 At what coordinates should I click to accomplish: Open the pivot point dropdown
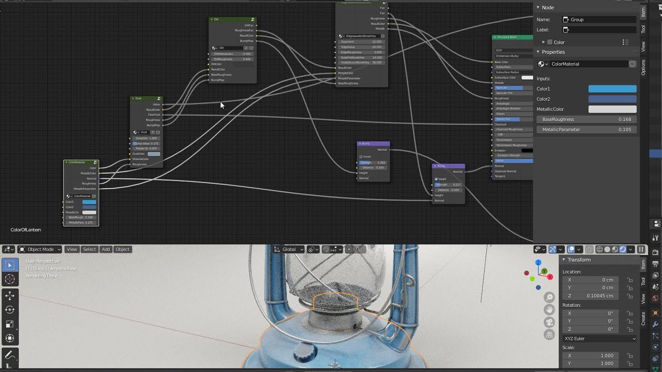(x=313, y=250)
